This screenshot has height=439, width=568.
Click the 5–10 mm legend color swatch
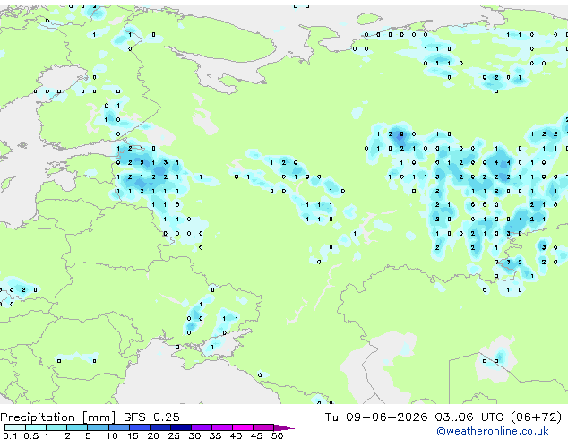pyautogui.click(x=98, y=427)
